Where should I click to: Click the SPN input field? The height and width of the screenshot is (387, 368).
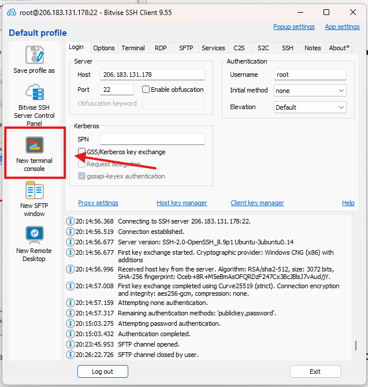[153, 139]
